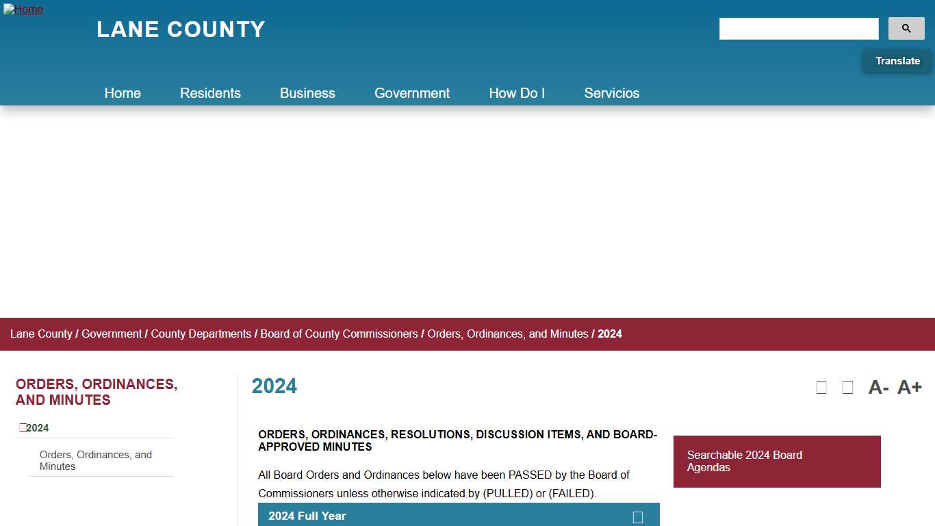Image resolution: width=935 pixels, height=526 pixels.
Task: Follow the Board of County Commissioners breadcrumb link
Action: click(x=338, y=334)
